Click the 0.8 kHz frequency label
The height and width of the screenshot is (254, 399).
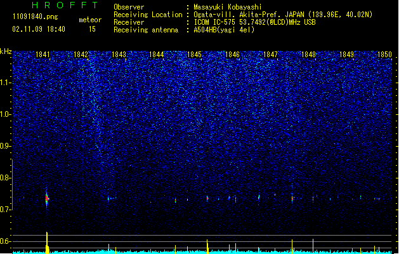6,178
